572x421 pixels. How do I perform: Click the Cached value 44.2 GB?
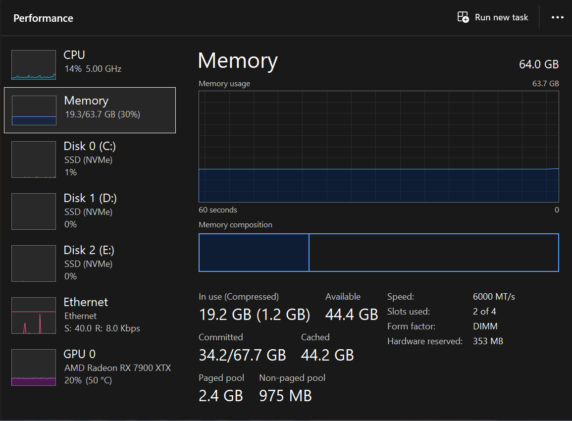coord(327,355)
